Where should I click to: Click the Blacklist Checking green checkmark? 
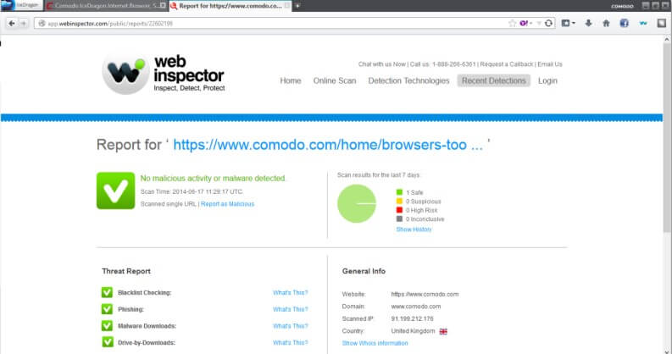tap(107, 292)
